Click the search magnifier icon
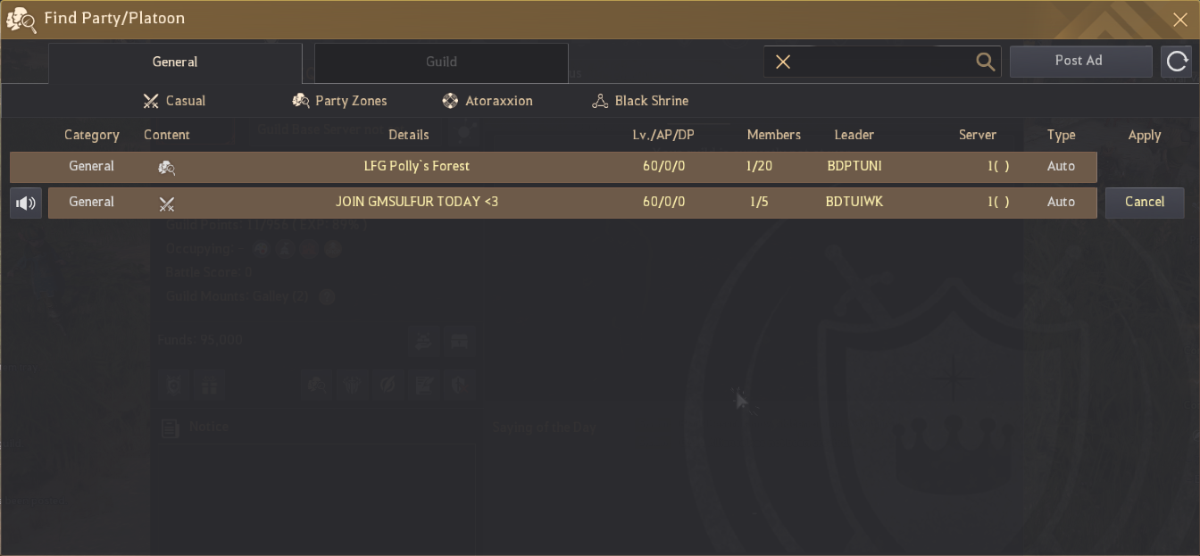Image resolution: width=1200 pixels, height=556 pixels. [985, 62]
